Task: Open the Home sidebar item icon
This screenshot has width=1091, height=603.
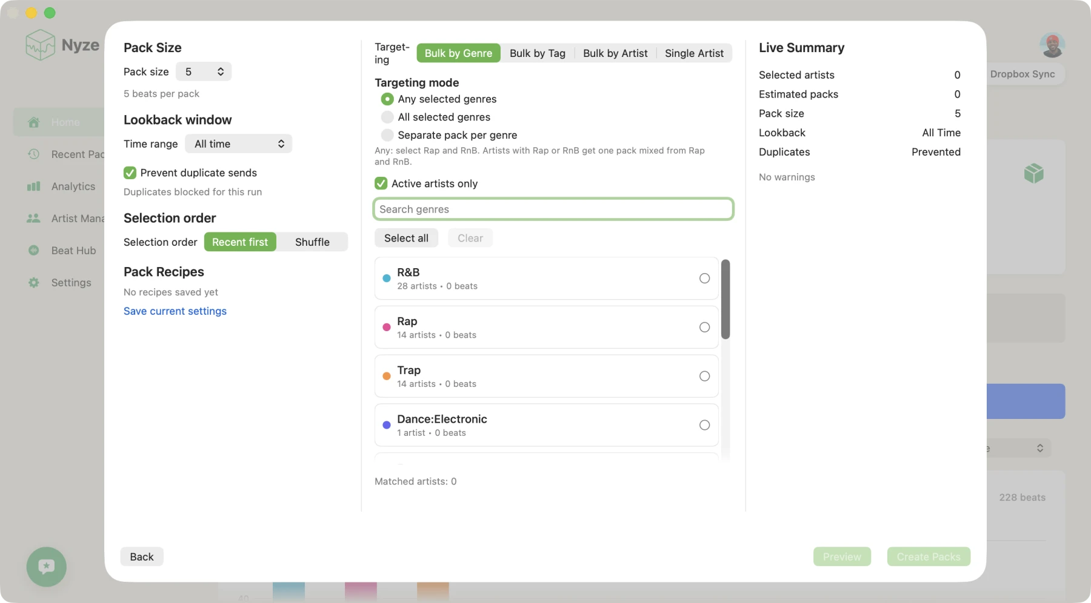Action: 34,122
